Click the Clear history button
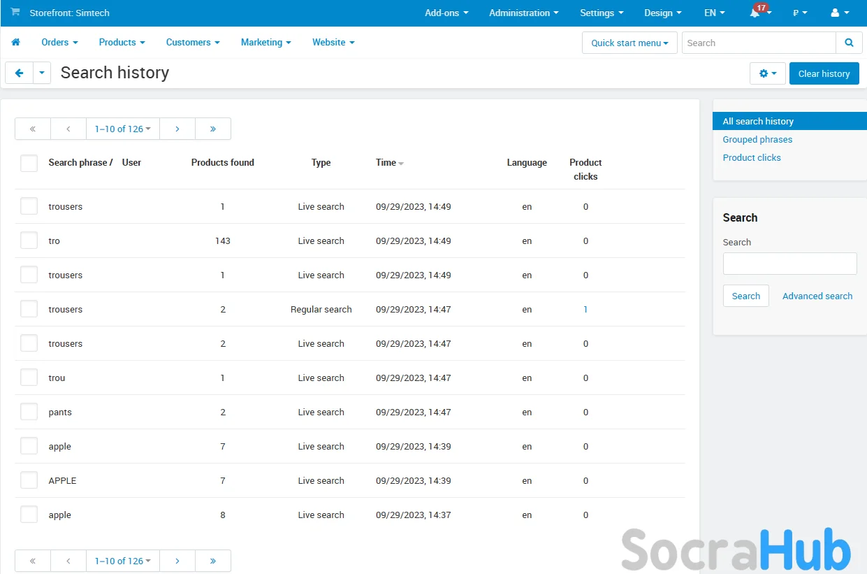Viewport: 867px width, 574px height. [824, 73]
